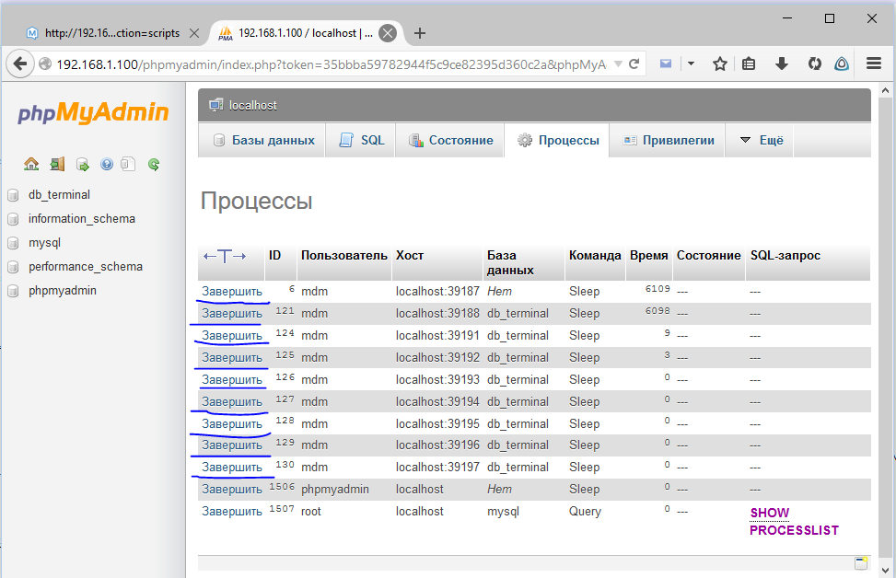This screenshot has height=578, width=896.
Task: Select the db_terminal database icon
Action: (13, 195)
